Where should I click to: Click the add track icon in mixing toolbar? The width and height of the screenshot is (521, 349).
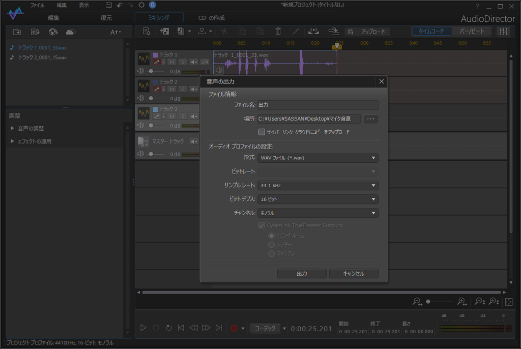click(x=164, y=31)
